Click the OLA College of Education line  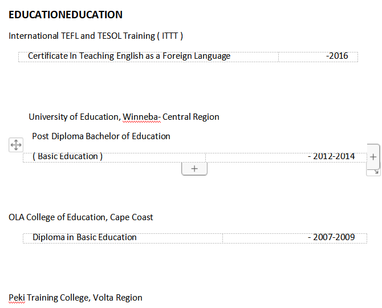81,217
